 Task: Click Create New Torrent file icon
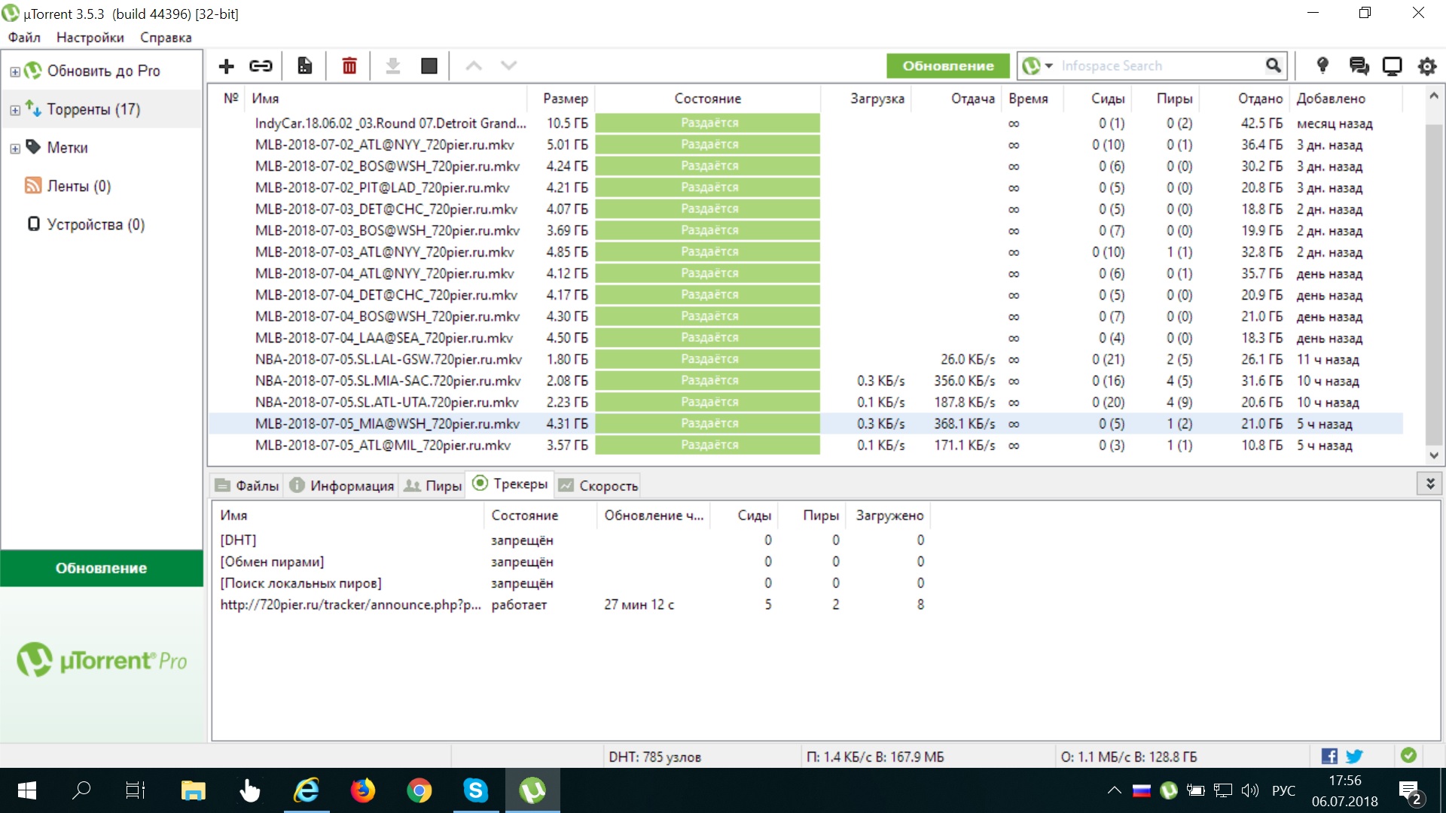tap(304, 66)
